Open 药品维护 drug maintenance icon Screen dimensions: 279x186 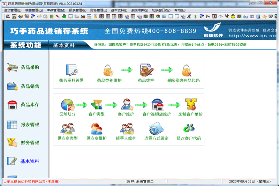[x=146, y=70]
